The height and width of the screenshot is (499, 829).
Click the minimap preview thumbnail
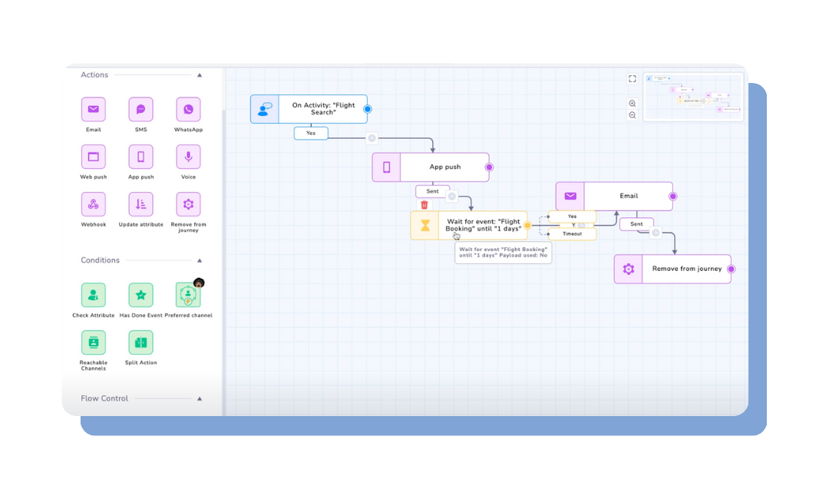tap(694, 97)
